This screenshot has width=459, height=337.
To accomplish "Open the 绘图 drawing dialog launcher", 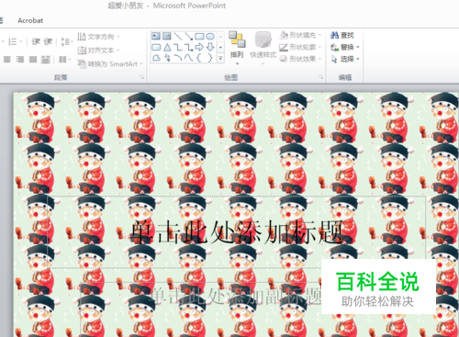I will coord(320,77).
